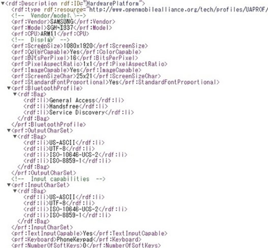
Task: Collapse the prf:OutputCharSet element
Action: tap(9, 130)
